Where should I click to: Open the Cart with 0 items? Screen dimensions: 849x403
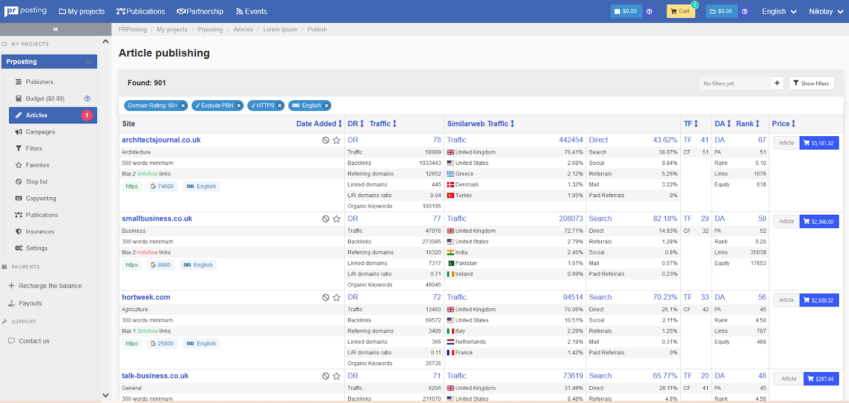click(681, 11)
